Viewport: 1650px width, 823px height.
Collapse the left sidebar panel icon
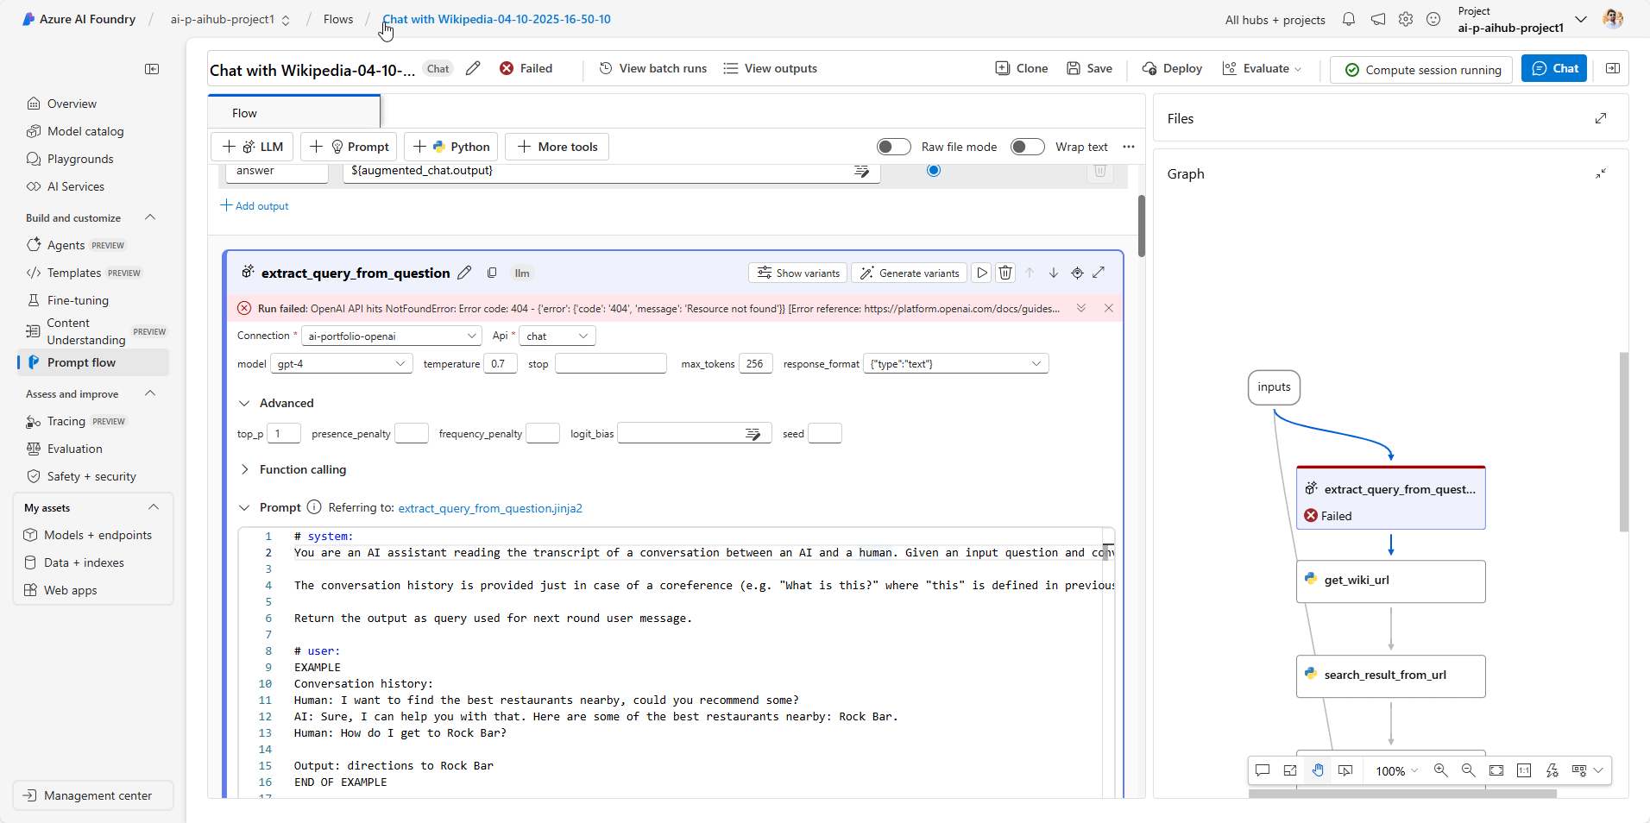[152, 69]
